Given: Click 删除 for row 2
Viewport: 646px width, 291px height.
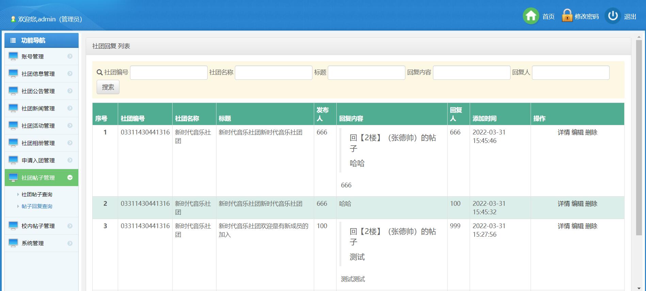Looking at the screenshot, I should click(x=591, y=204).
